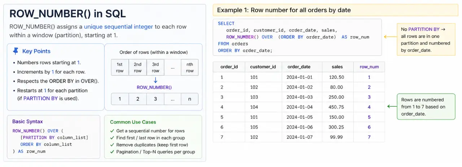Viewport: 462px width, 167px height.
Task: Click the text 'Get a sequential number for rows'
Action: (151, 131)
